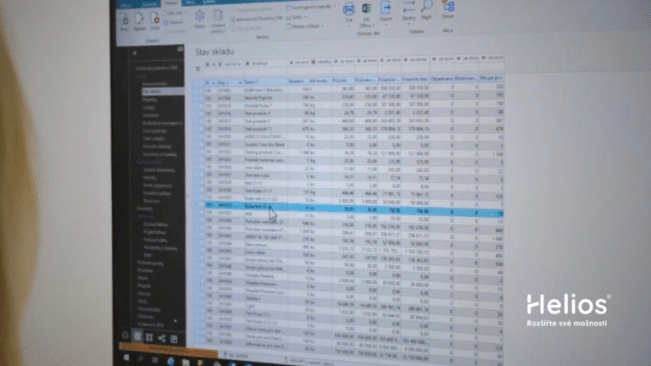Click the share icon in sidebar footer

pyautogui.click(x=161, y=339)
